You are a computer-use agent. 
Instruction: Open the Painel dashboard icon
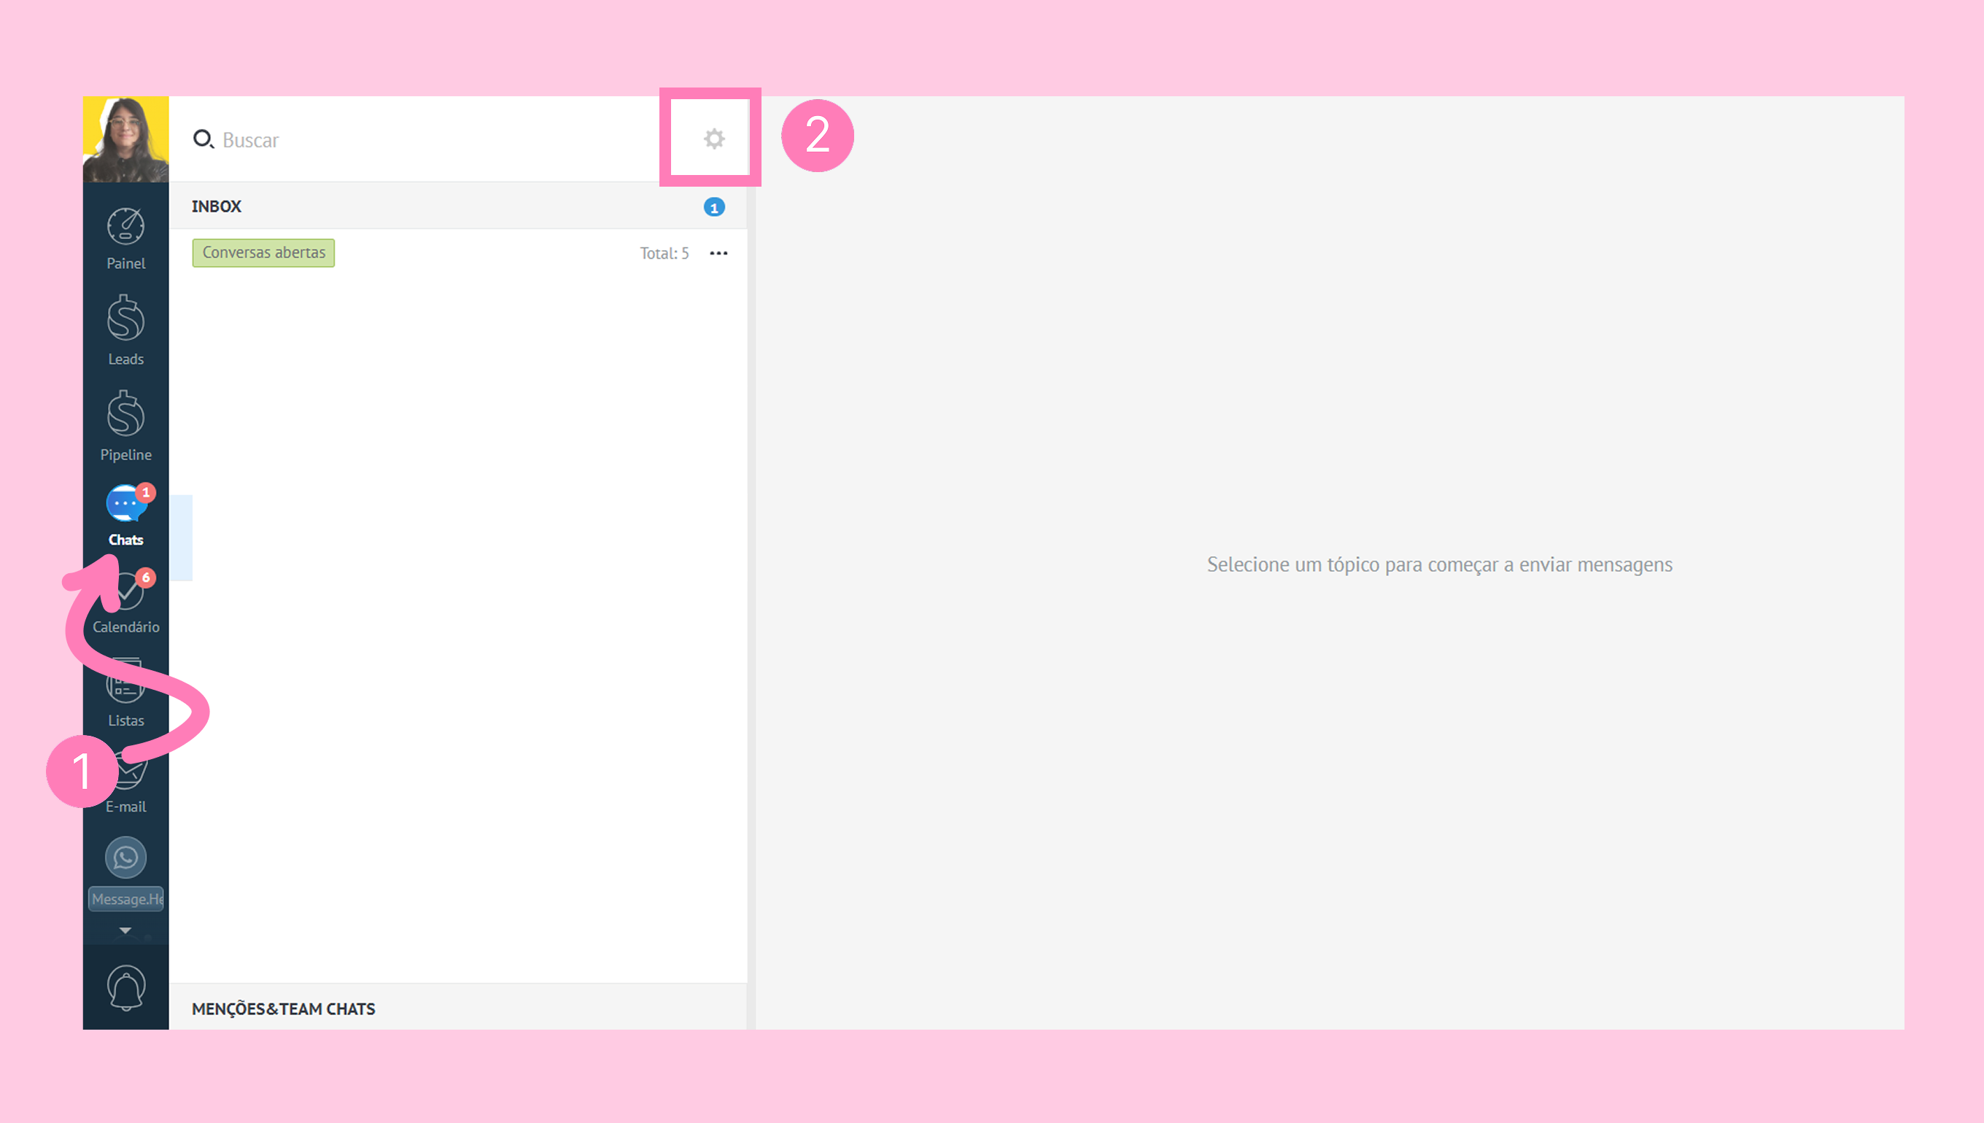(125, 228)
